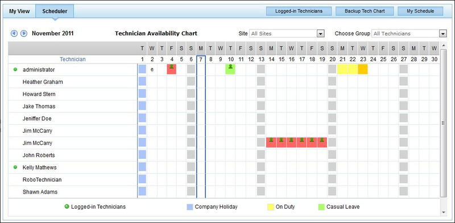Click the All Technicians combo box

409,33
